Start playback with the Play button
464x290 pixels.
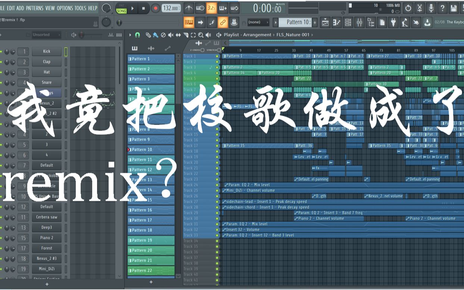click(x=132, y=8)
